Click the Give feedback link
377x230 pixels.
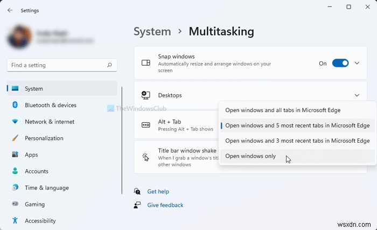[165, 205]
